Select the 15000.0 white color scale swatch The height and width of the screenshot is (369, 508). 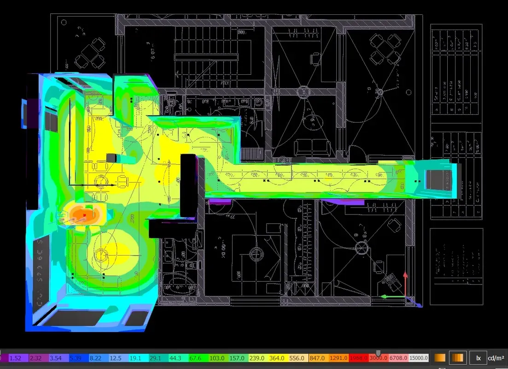pos(419,358)
